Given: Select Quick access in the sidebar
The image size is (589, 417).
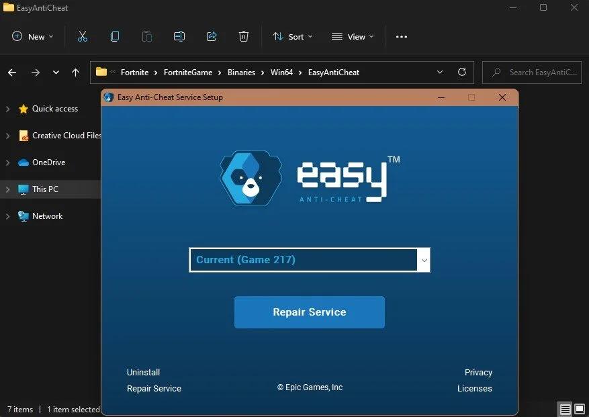Looking at the screenshot, I should (55, 109).
